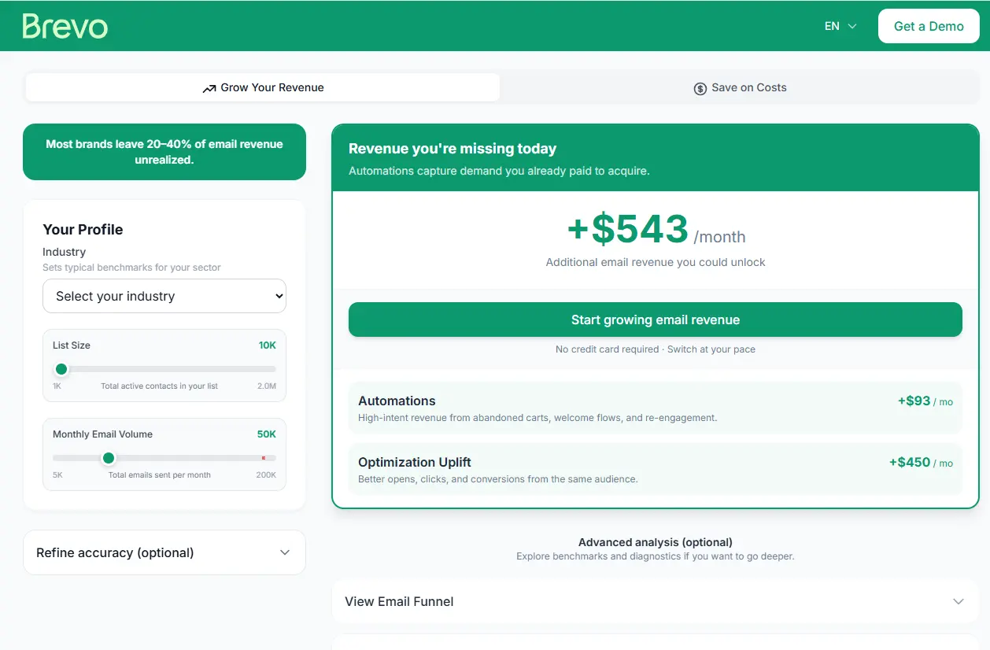Click the Brevo logo

[x=65, y=25]
